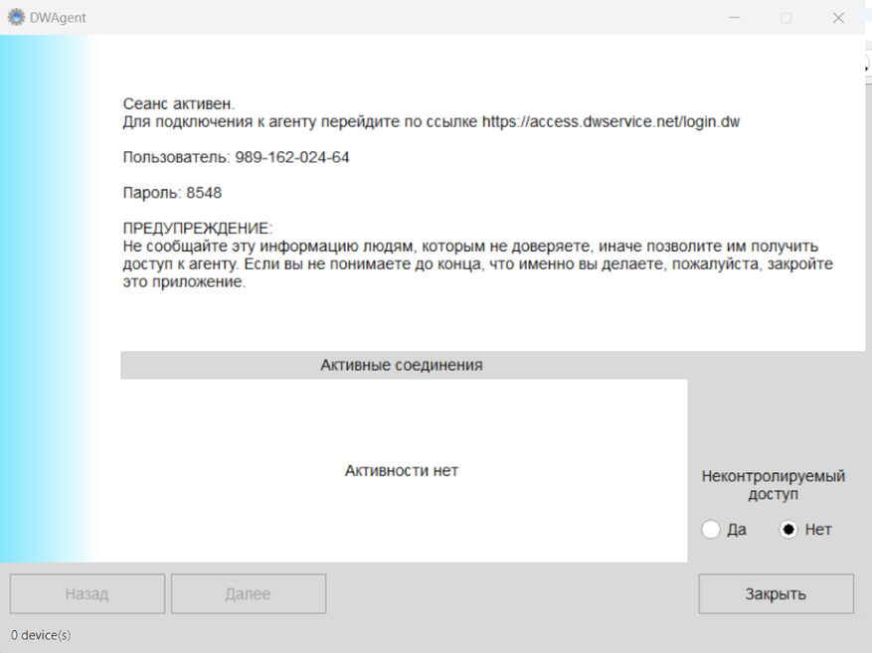Click the disabled "Назад" button

click(x=87, y=593)
